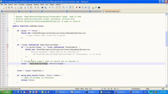Image resolution: width=168 pixels, height=94 pixels.
Task: Stop macro recording with the black square icon
Action: (80, 8)
